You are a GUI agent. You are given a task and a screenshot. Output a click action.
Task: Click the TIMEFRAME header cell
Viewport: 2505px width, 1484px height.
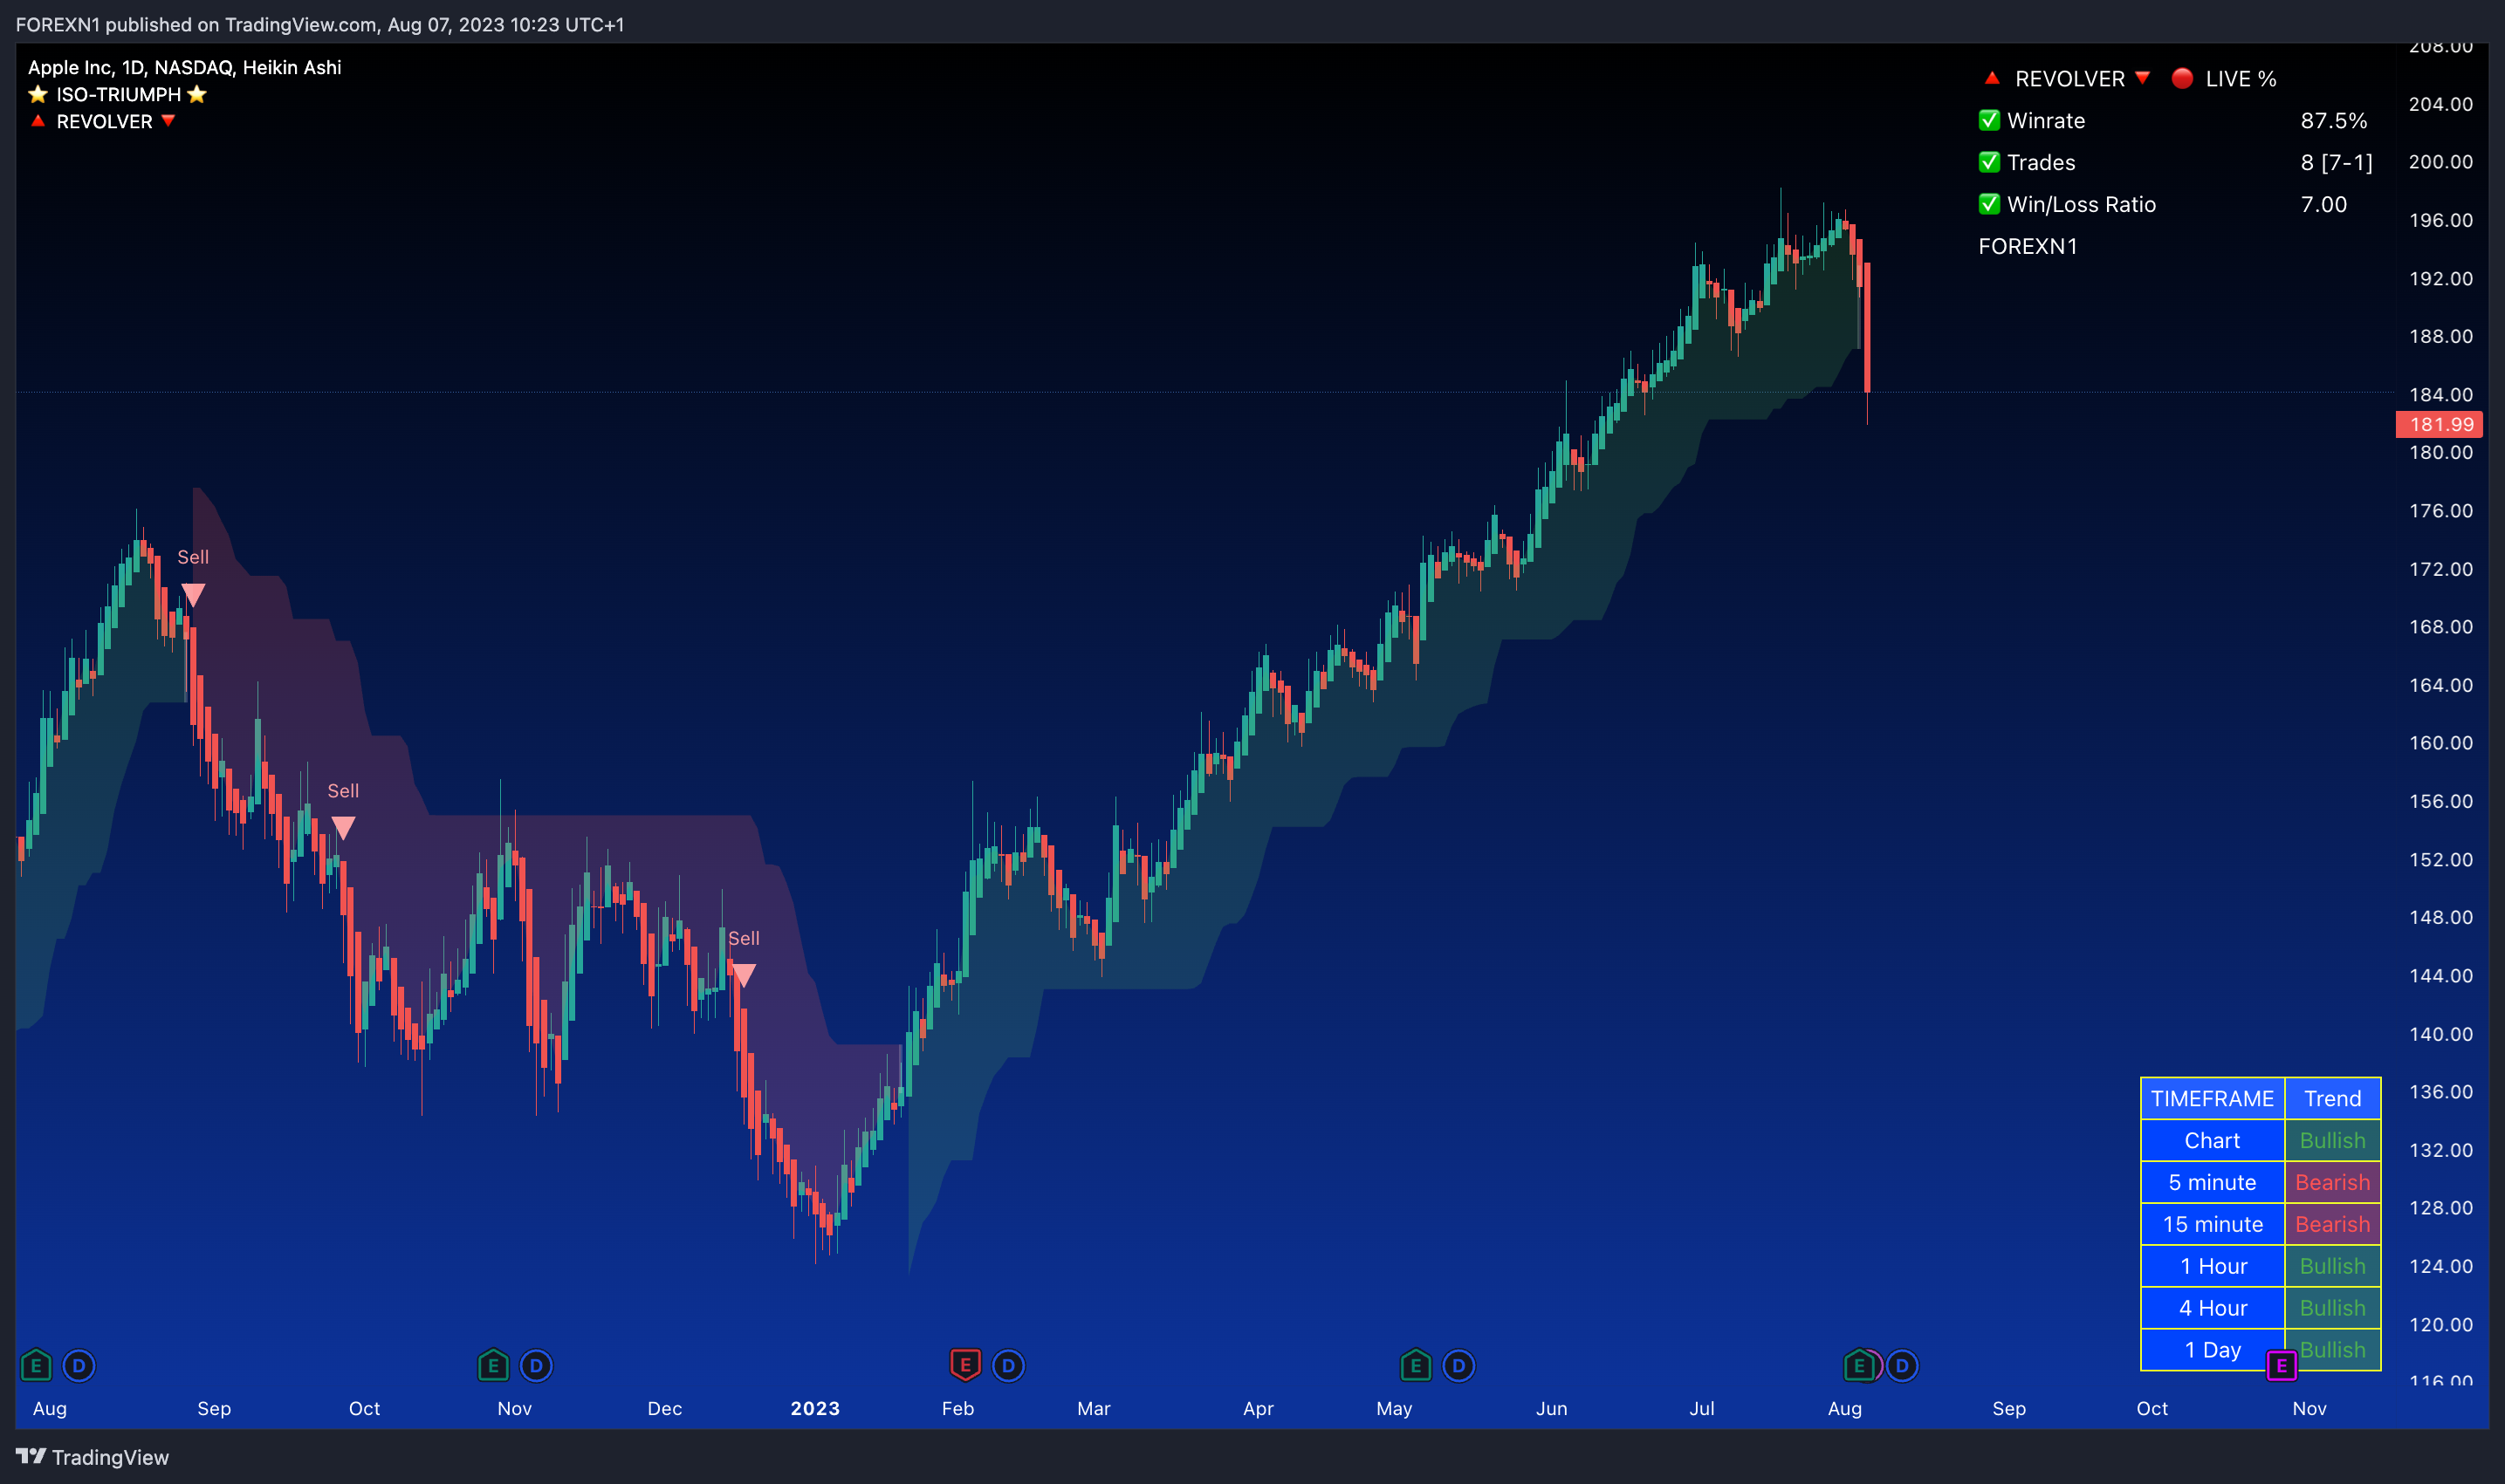point(2212,1098)
